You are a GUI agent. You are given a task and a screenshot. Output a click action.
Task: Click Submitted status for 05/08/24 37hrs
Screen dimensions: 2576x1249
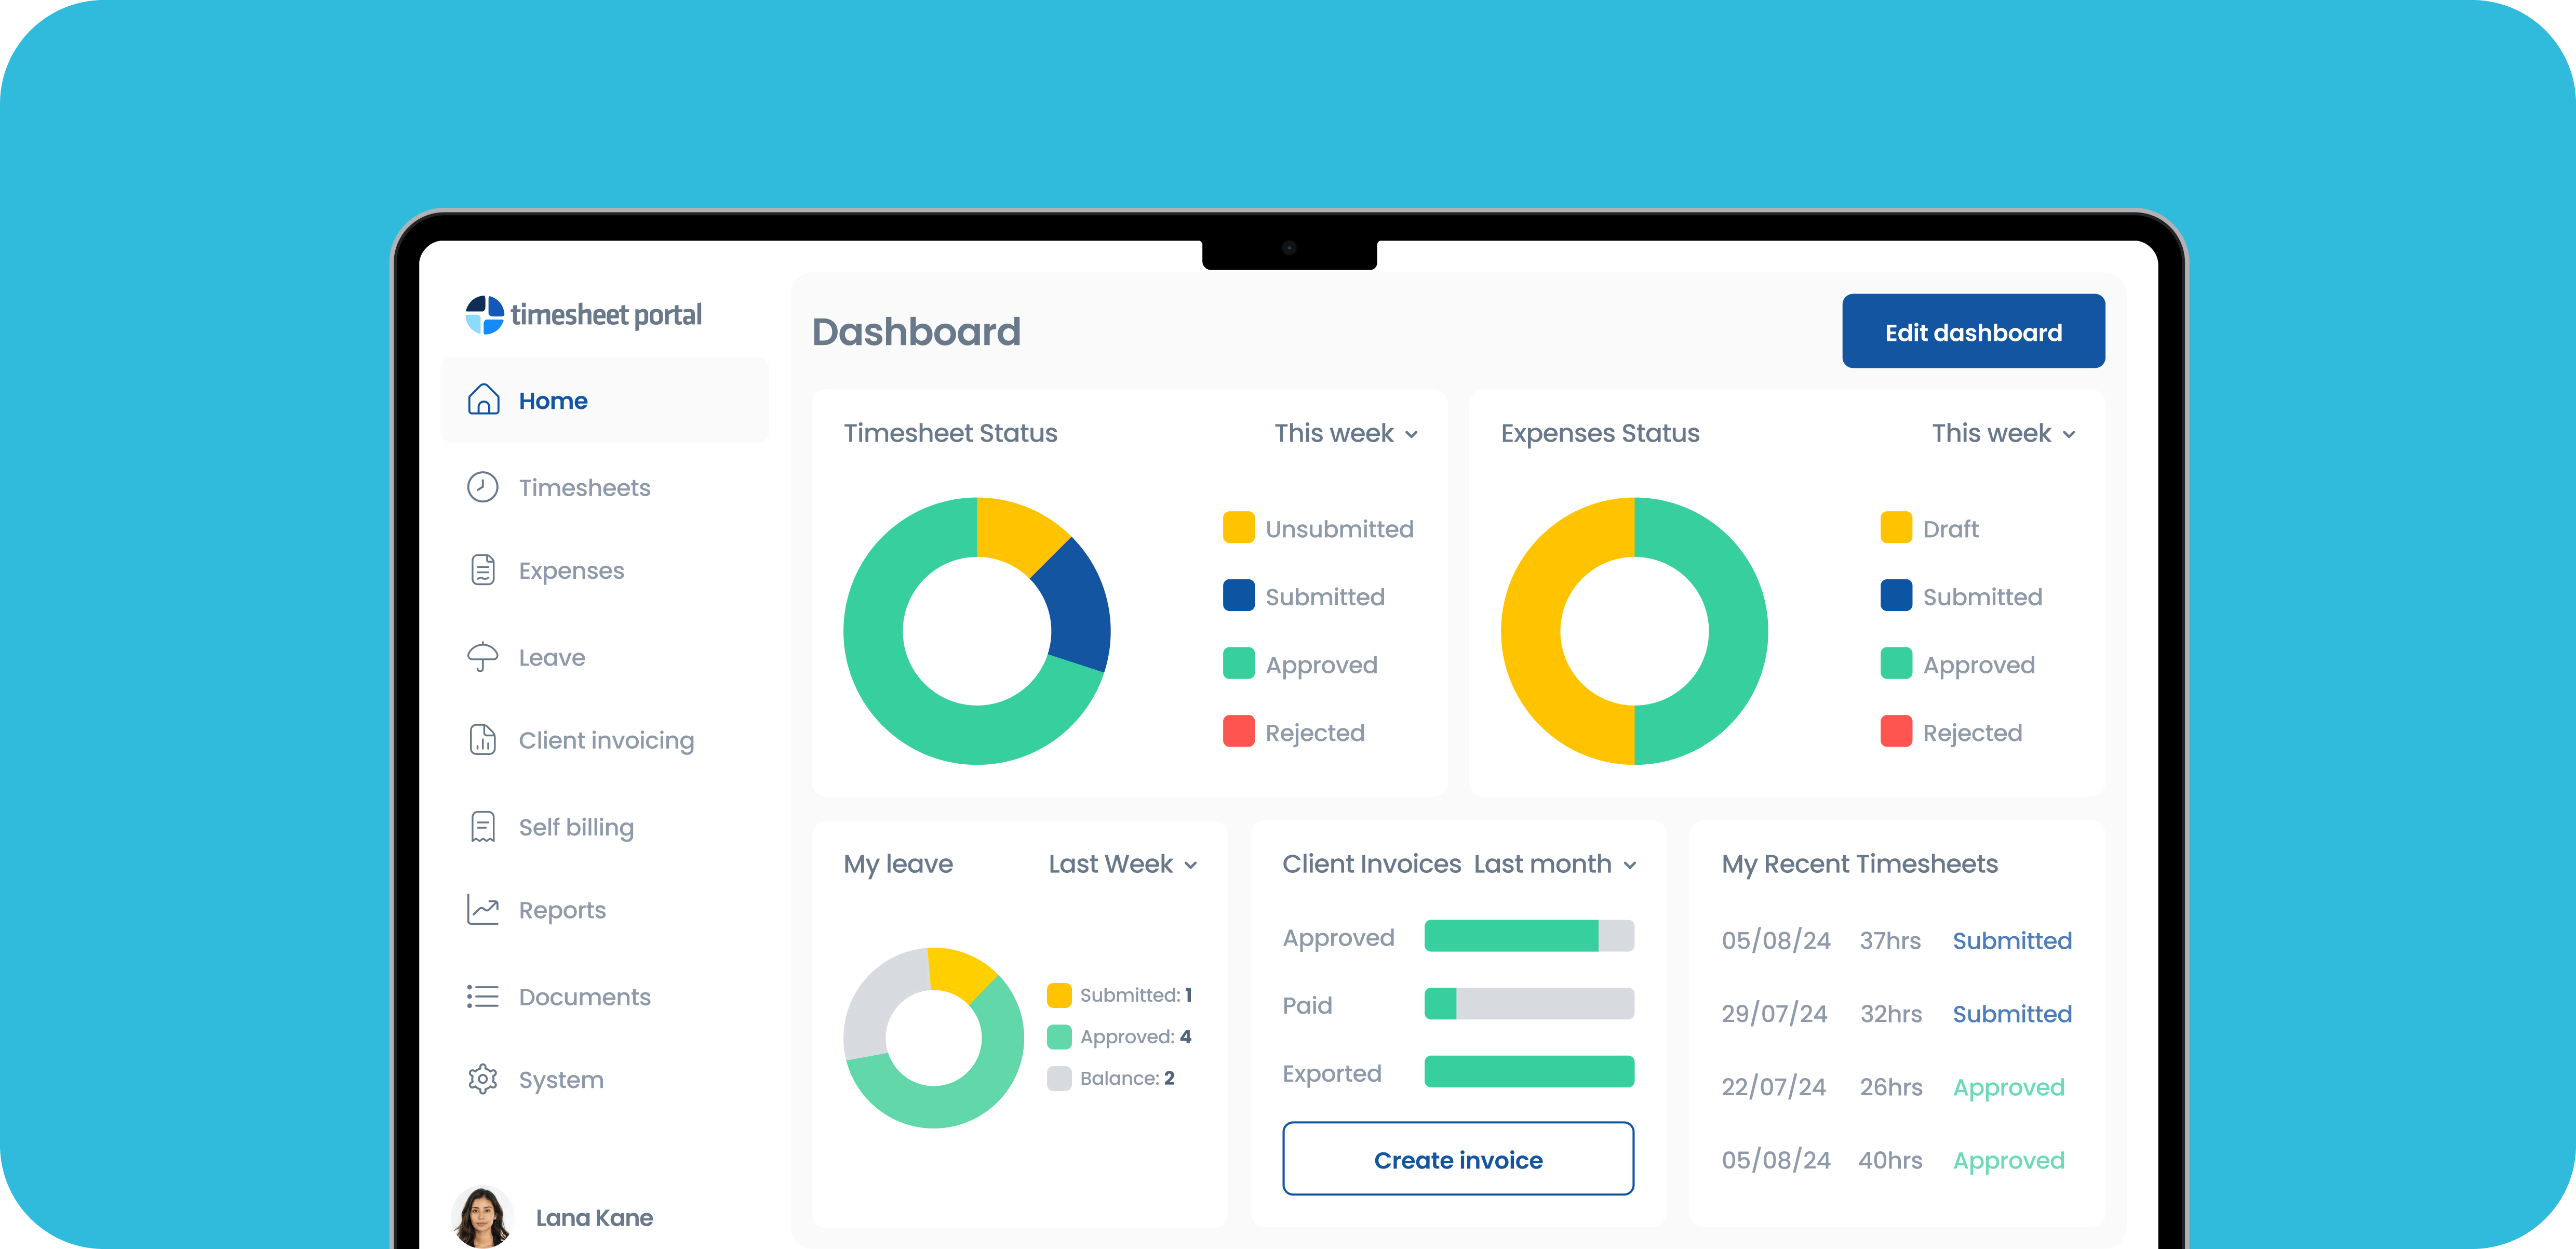[x=2012, y=941]
